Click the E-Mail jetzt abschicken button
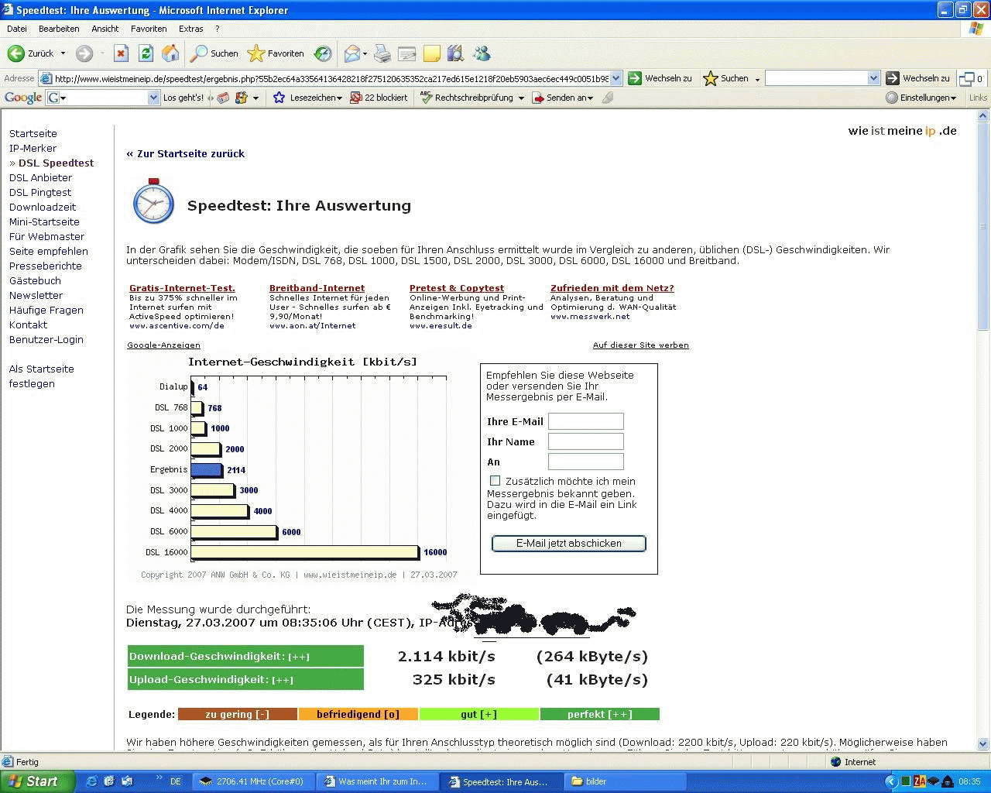This screenshot has width=991, height=793. (569, 544)
